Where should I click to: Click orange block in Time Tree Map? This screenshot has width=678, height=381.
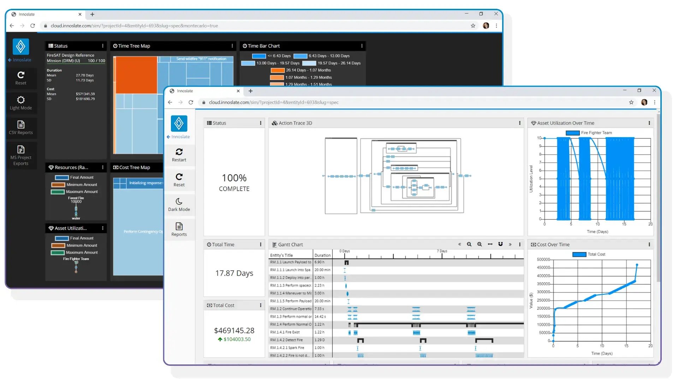point(136,75)
